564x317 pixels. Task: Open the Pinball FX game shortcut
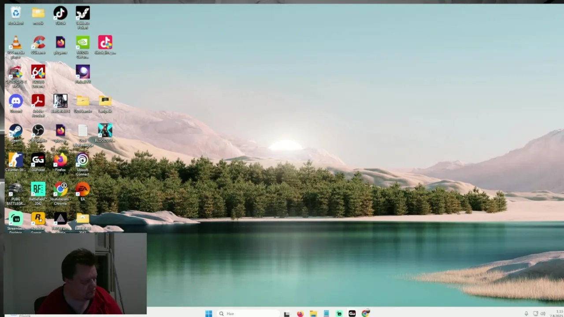click(83, 74)
